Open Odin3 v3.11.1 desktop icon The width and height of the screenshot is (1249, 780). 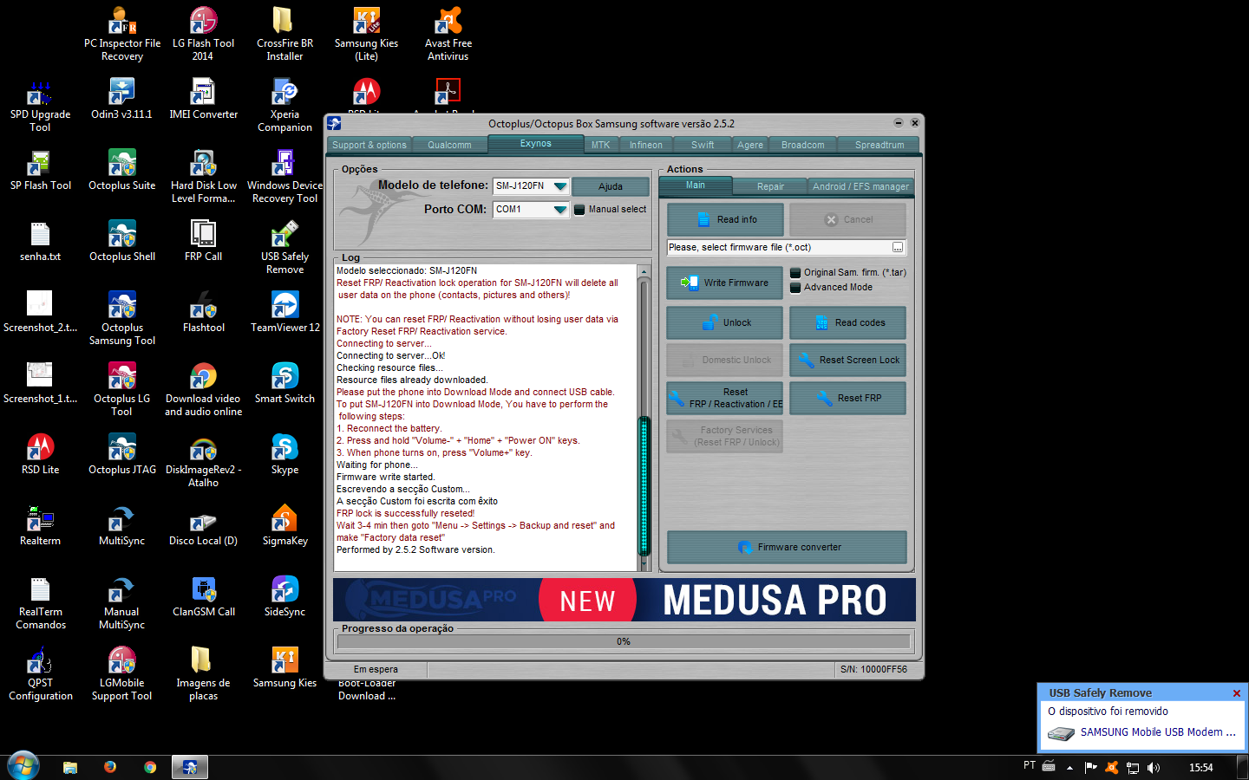point(121,100)
